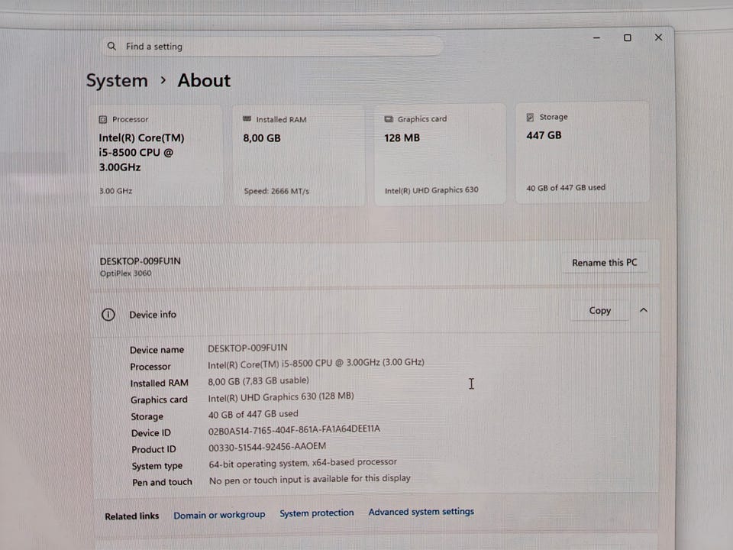733x550 pixels.
Task: Open Advanced system settings link
Action: tap(421, 512)
